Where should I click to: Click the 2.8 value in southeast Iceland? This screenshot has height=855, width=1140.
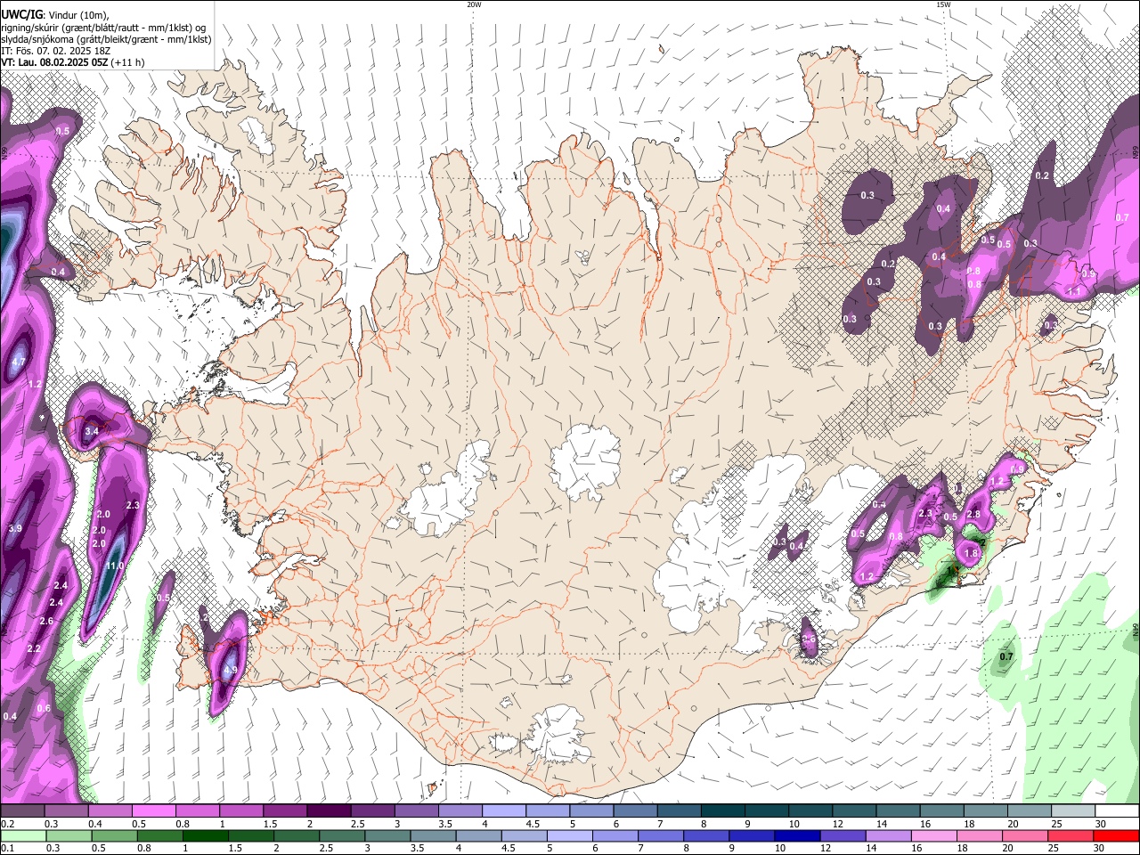tap(973, 514)
